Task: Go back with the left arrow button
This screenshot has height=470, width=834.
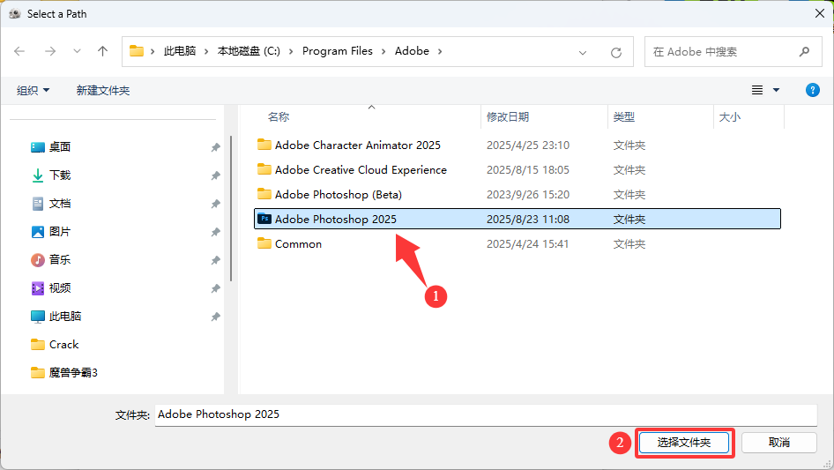Action: coord(19,51)
